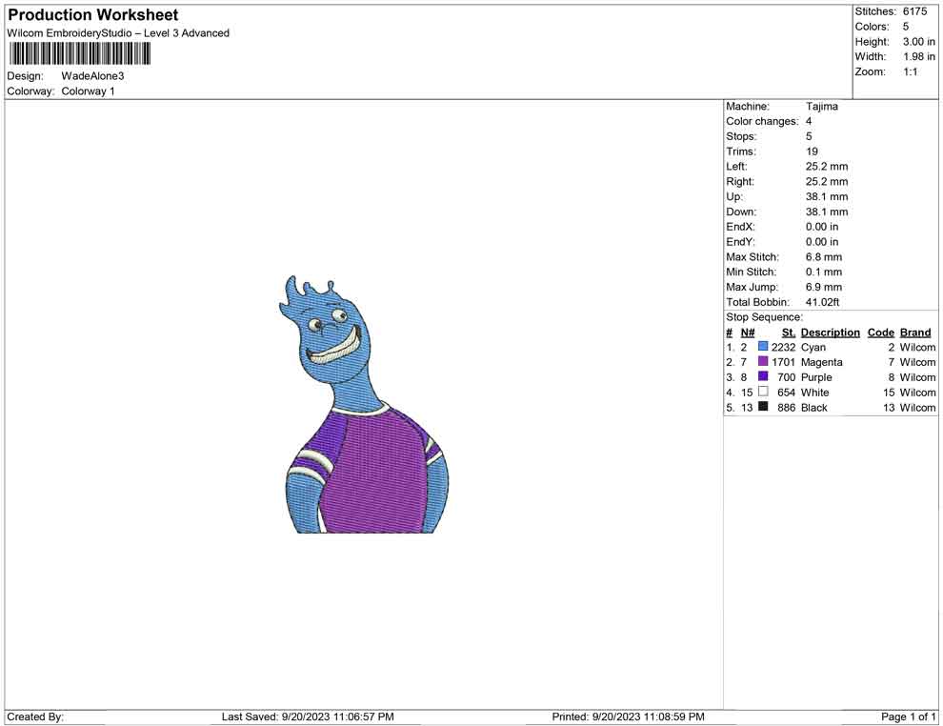
Task: Click the Max Jump value 6.9 mm
Action: tap(824, 287)
